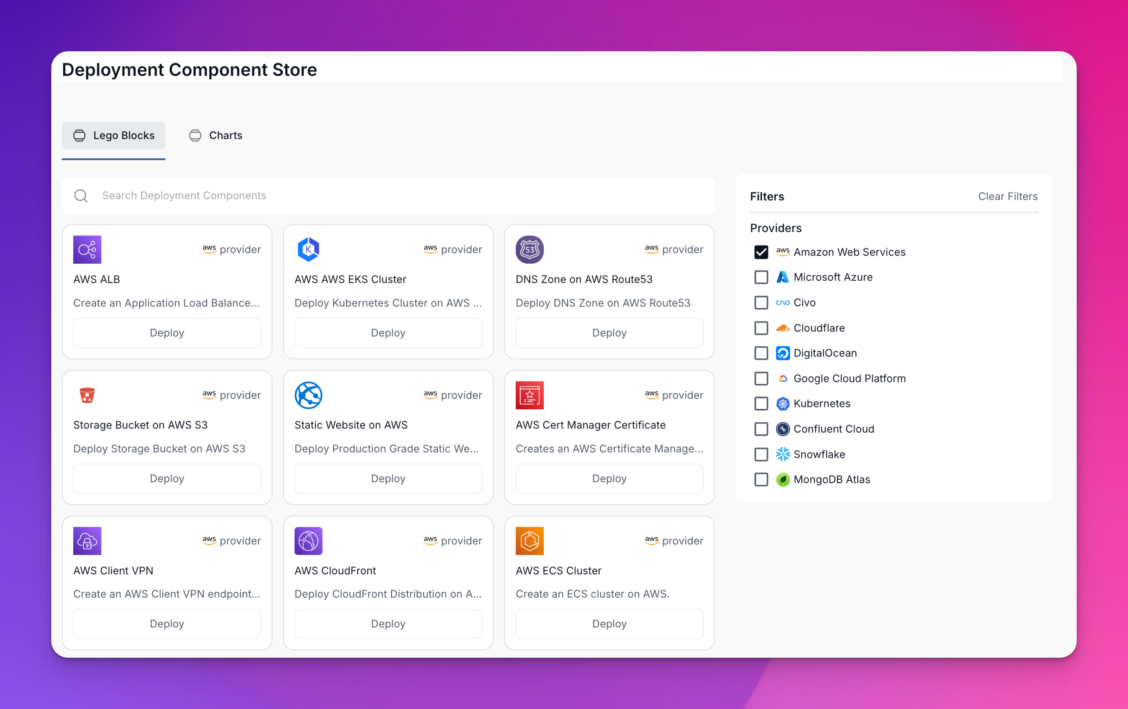Tick the Confluent Cloud checkbox
The width and height of the screenshot is (1128, 709).
pos(761,429)
